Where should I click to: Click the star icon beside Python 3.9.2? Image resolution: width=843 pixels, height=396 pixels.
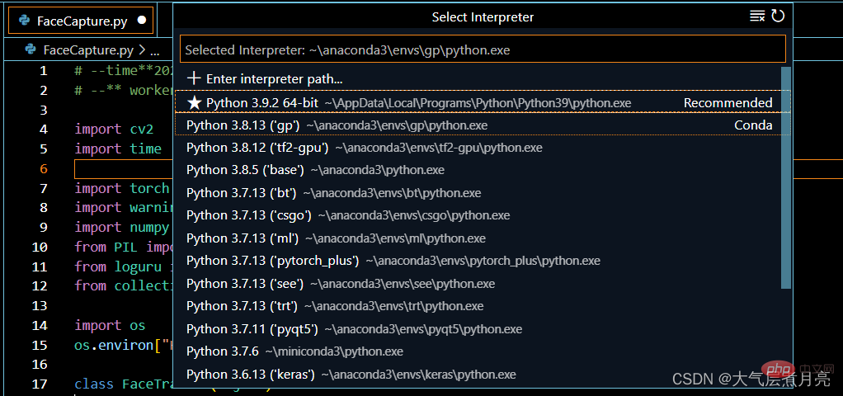point(195,103)
